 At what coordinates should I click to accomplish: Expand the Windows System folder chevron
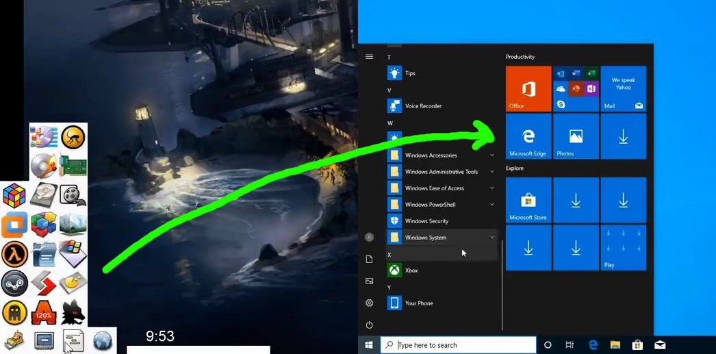pos(491,238)
